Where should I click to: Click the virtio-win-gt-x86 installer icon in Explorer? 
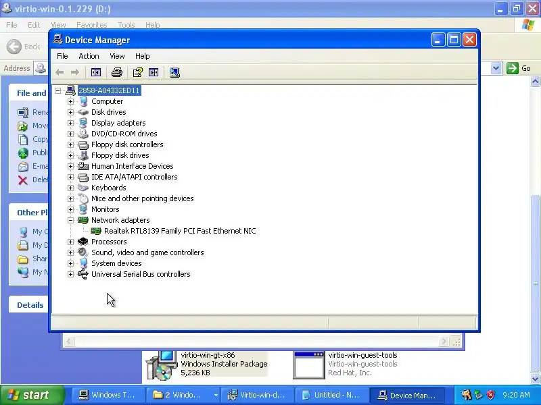click(x=161, y=365)
